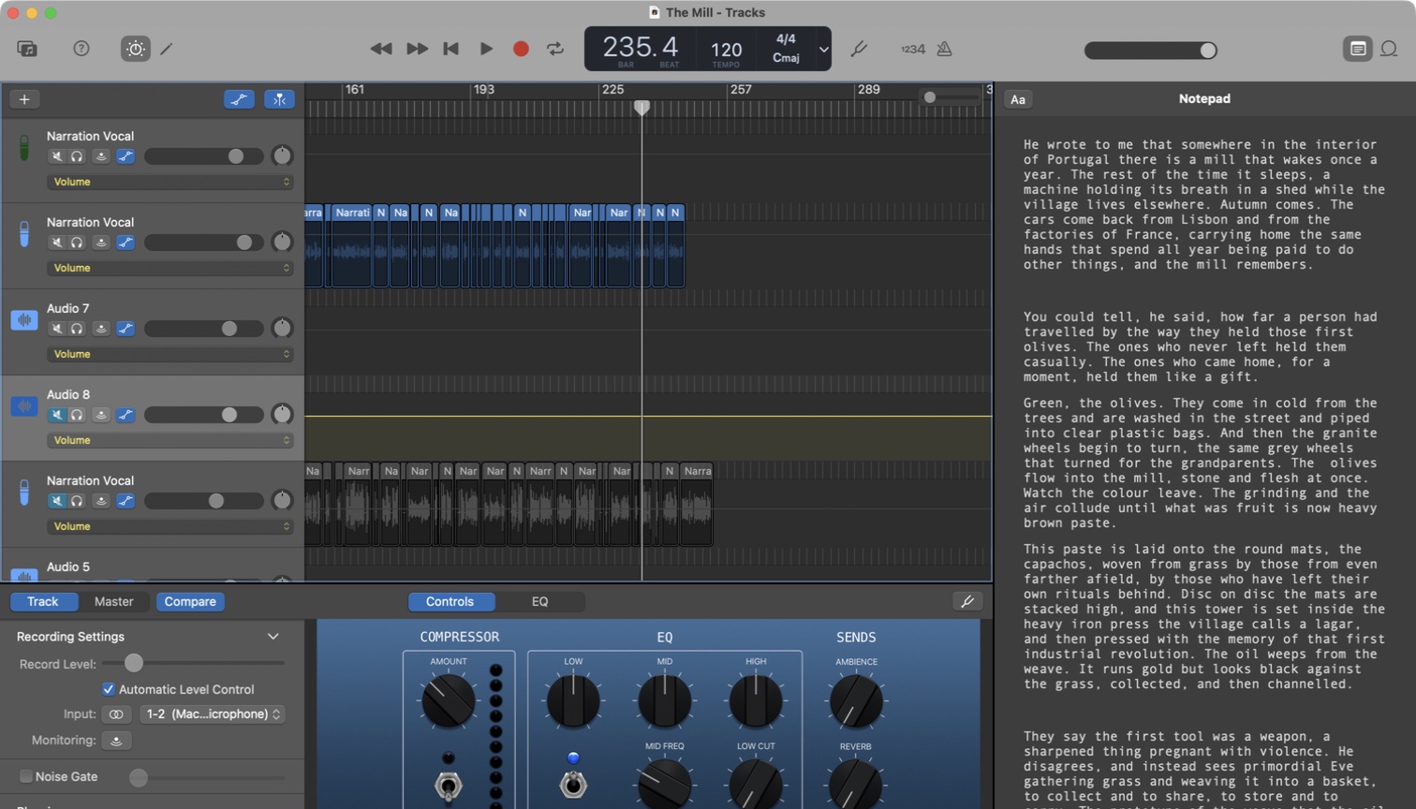Click the red Record button
Viewport: 1416px width, 809px height.
[521, 49]
